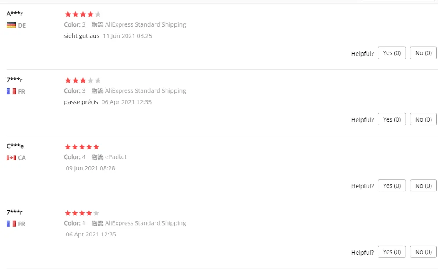
Task: Open reviewer C***e's username
Action: click(15, 146)
